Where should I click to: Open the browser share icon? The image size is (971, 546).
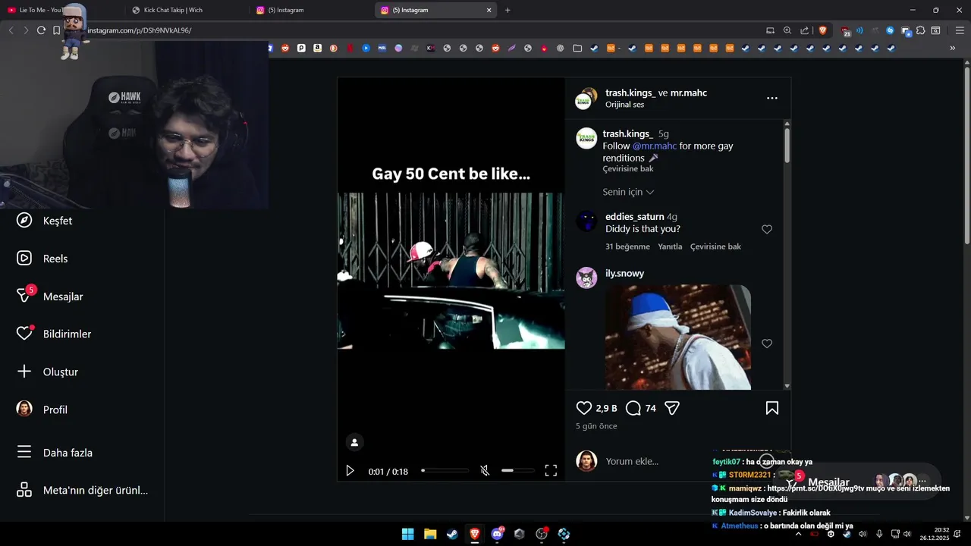[x=804, y=30]
